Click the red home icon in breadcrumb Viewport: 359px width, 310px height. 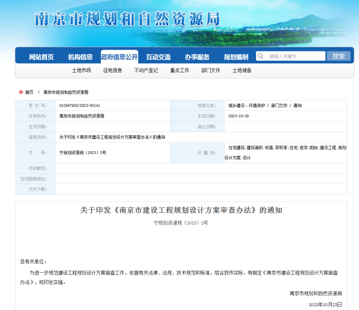click(21, 92)
